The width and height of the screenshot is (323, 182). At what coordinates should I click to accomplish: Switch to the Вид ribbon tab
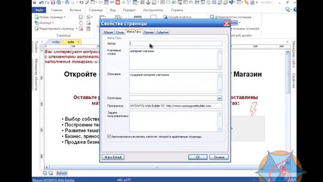tap(113, 10)
